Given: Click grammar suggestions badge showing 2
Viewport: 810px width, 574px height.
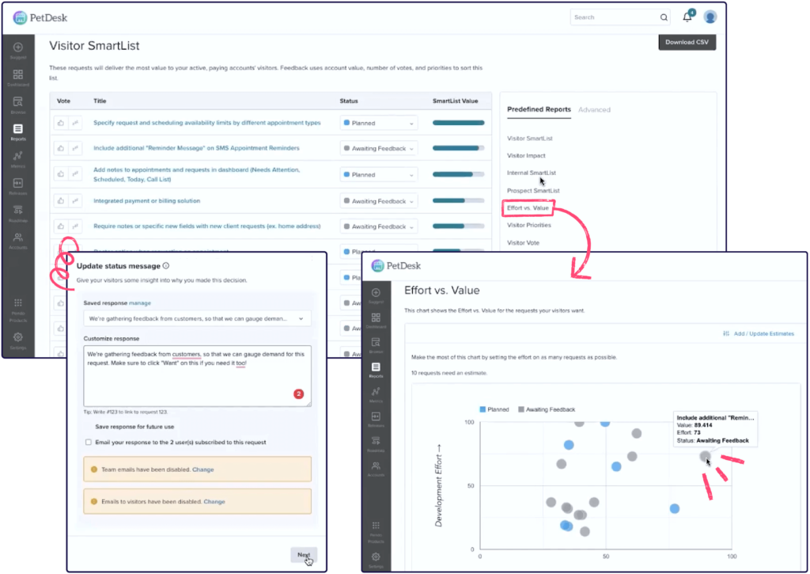Looking at the screenshot, I should (x=298, y=394).
